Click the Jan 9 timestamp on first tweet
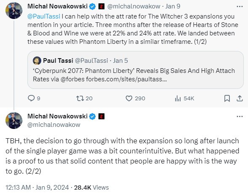The height and width of the screenshot is (193, 248). (x=173, y=6)
